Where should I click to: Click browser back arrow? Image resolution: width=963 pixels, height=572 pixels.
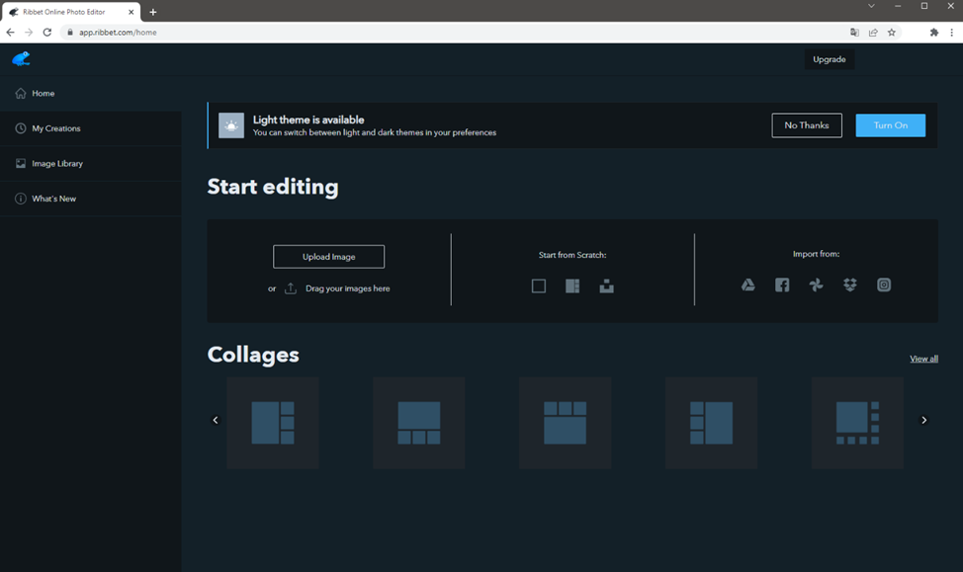coord(11,32)
